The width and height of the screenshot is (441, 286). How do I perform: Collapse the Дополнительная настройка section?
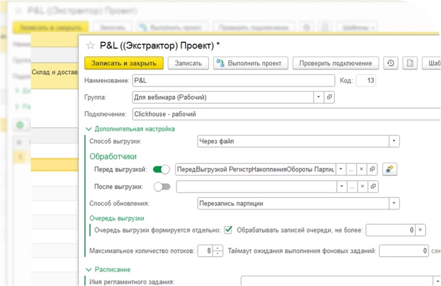89,129
